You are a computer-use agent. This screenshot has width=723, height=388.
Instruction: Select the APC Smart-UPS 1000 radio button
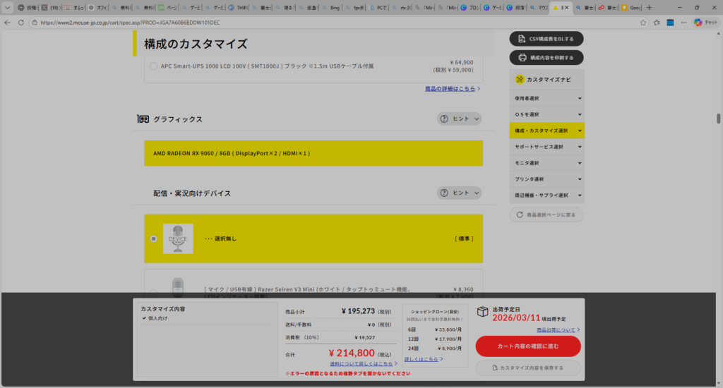click(153, 66)
